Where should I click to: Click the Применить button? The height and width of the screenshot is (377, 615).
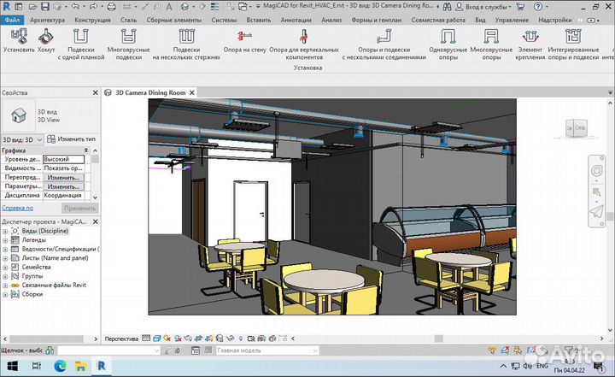click(x=79, y=208)
